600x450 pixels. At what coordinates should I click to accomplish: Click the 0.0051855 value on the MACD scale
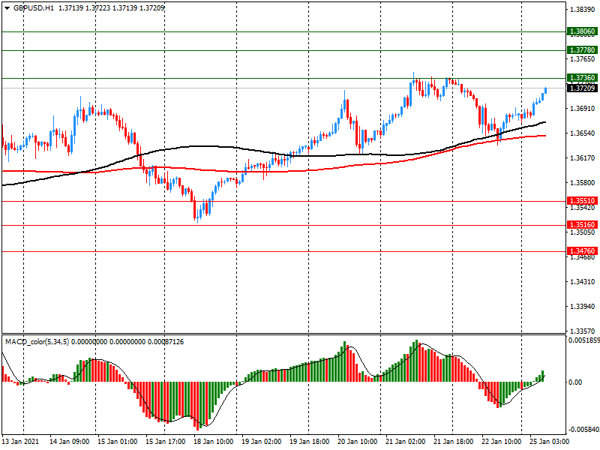[x=583, y=341]
